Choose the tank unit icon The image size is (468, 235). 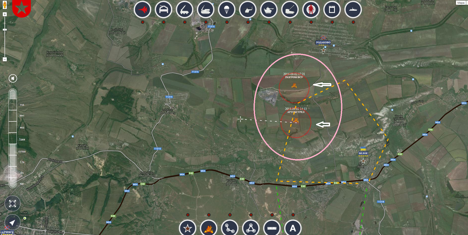[x=269, y=10]
